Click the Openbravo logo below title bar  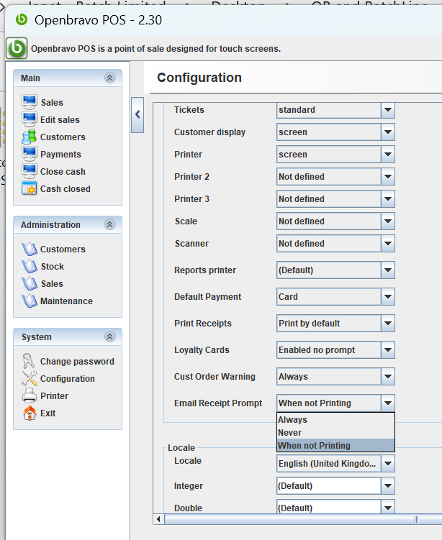click(x=17, y=48)
